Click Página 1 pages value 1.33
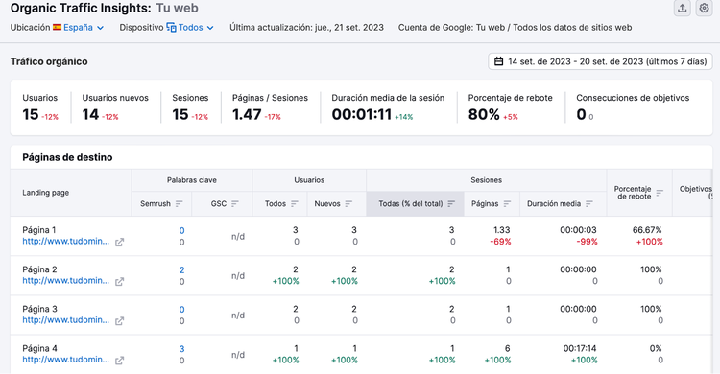 [x=501, y=230]
